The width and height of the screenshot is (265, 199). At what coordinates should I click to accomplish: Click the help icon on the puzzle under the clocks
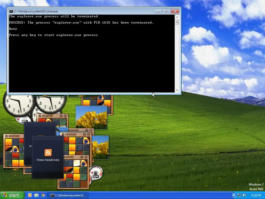(x=61, y=116)
